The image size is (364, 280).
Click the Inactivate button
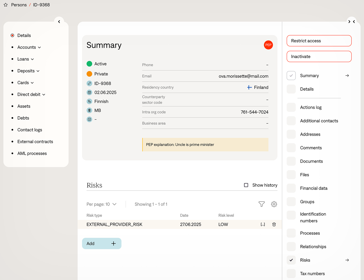tap(319, 56)
